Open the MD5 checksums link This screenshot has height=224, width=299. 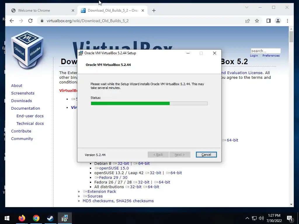click(x=98, y=201)
